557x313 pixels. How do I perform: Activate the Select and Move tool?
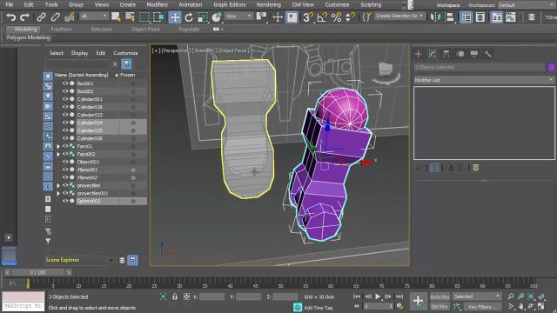click(x=175, y=17)
